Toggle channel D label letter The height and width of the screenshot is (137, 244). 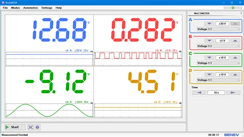click(190, 70)
